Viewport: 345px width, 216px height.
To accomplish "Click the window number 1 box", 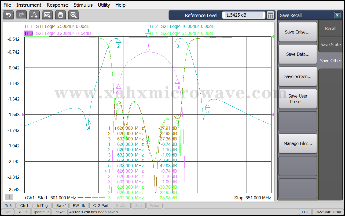I will [x=9, y=197].
